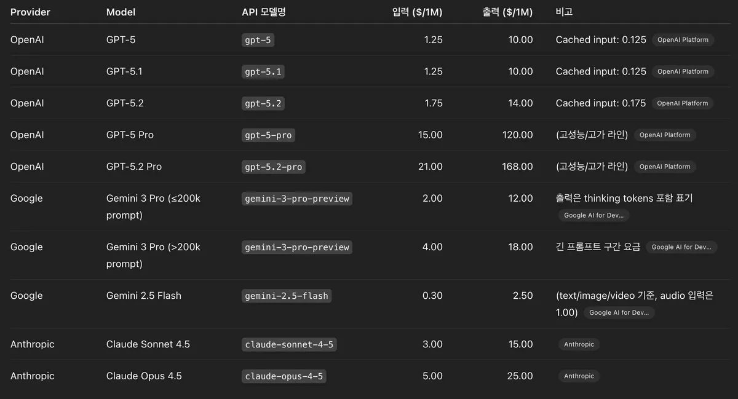
Task: Click the Claude Sonnet 4.5 model cell
Action: (x=148, y=344)
